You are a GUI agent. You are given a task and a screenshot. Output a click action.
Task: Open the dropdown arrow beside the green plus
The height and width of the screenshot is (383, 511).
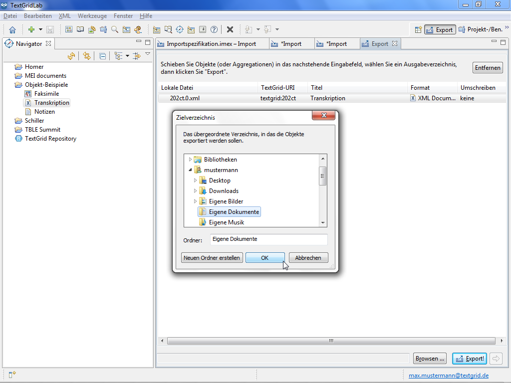click(x=40, y=30)
